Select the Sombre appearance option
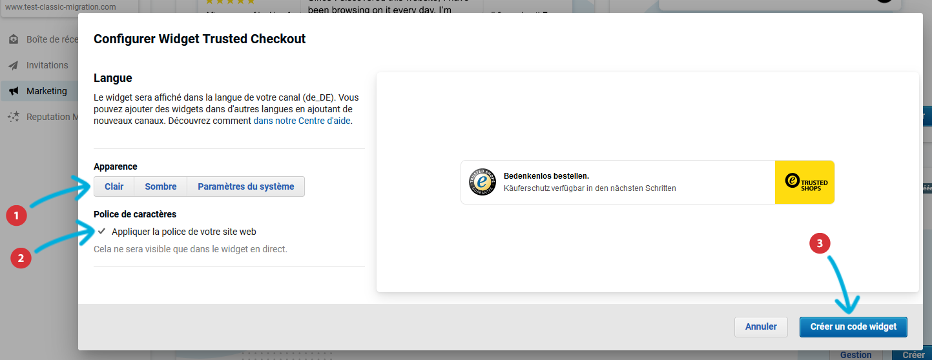 pyautogui.click(x=161, y=186)
